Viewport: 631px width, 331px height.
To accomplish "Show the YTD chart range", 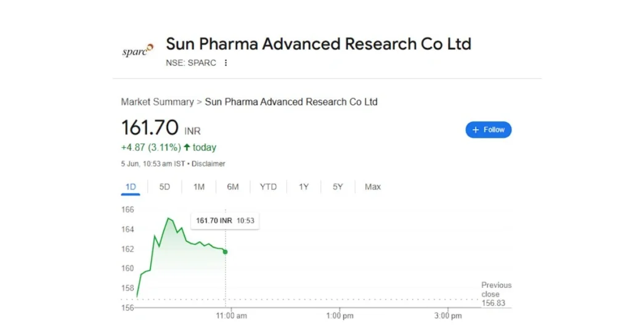I will pyautogui.click(x=268, y=187).
